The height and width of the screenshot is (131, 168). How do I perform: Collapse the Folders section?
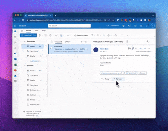point(25,66)
